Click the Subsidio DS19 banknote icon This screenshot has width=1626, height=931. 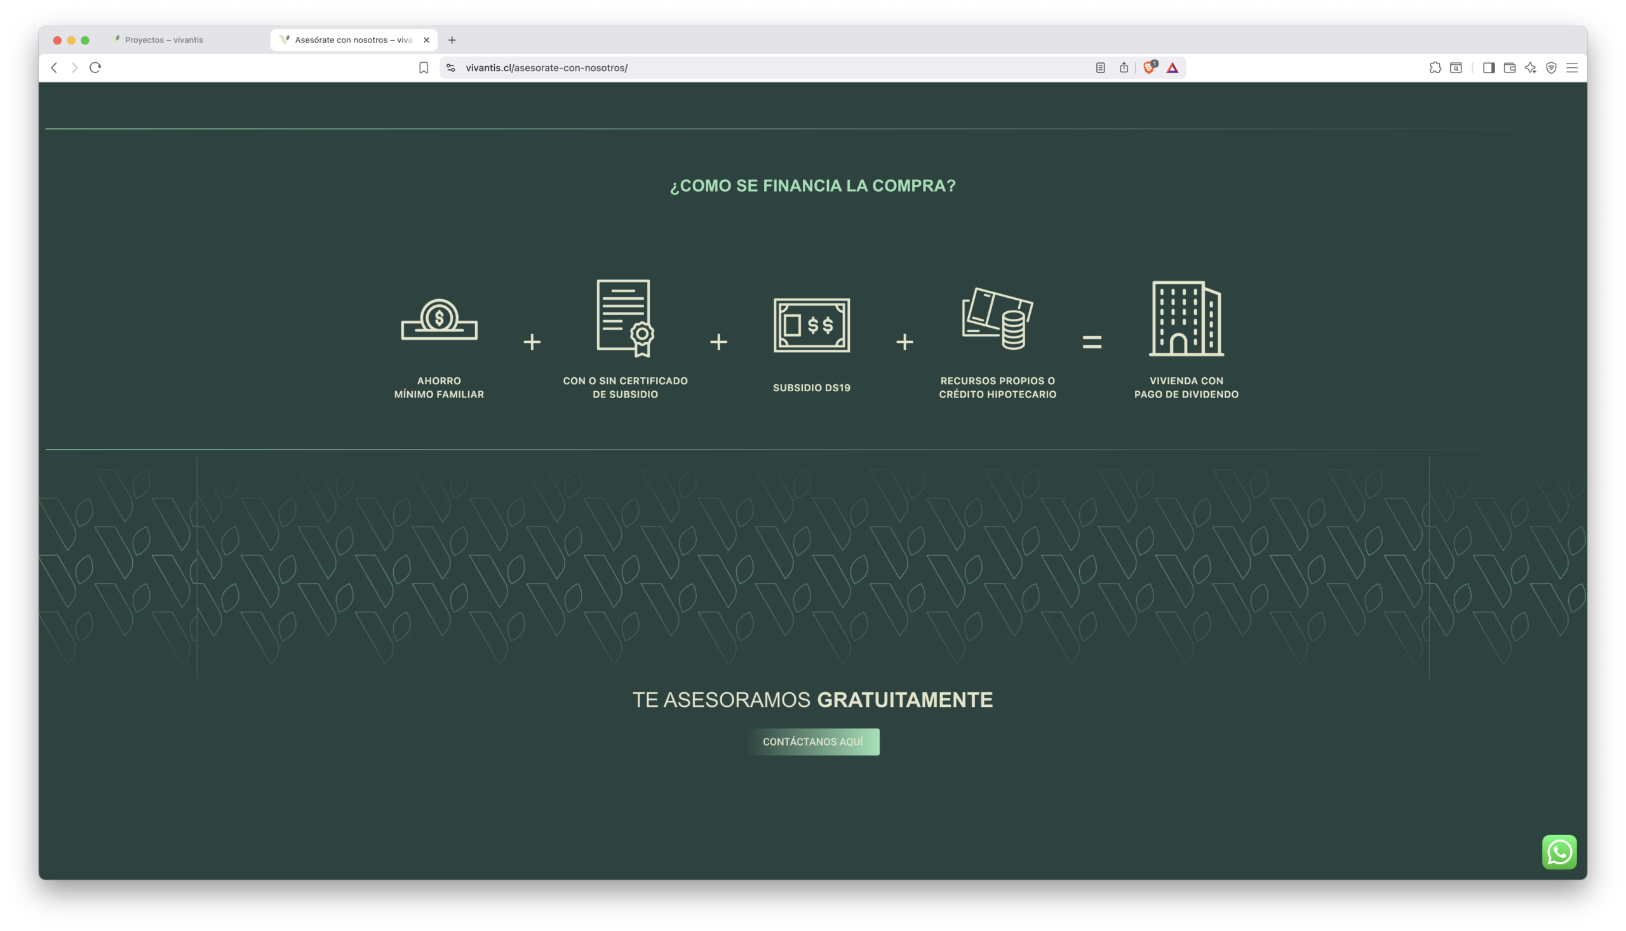click(x=811, y=325)
